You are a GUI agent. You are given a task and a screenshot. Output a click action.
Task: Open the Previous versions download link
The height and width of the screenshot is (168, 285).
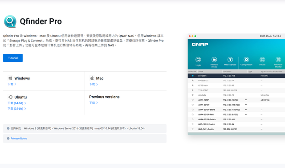94,103
